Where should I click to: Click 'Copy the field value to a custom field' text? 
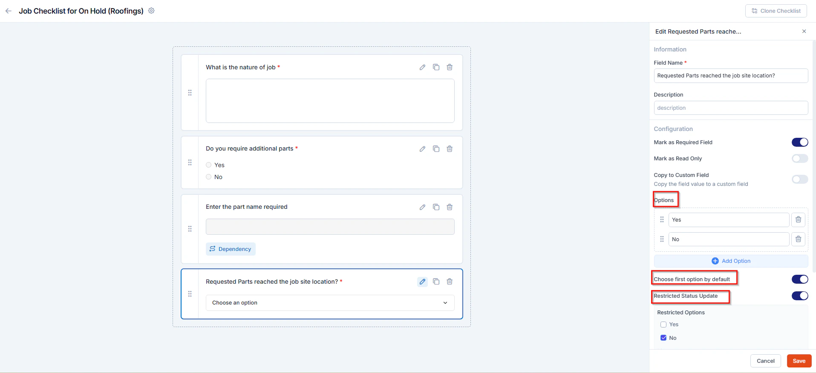(x=701, y=184)
